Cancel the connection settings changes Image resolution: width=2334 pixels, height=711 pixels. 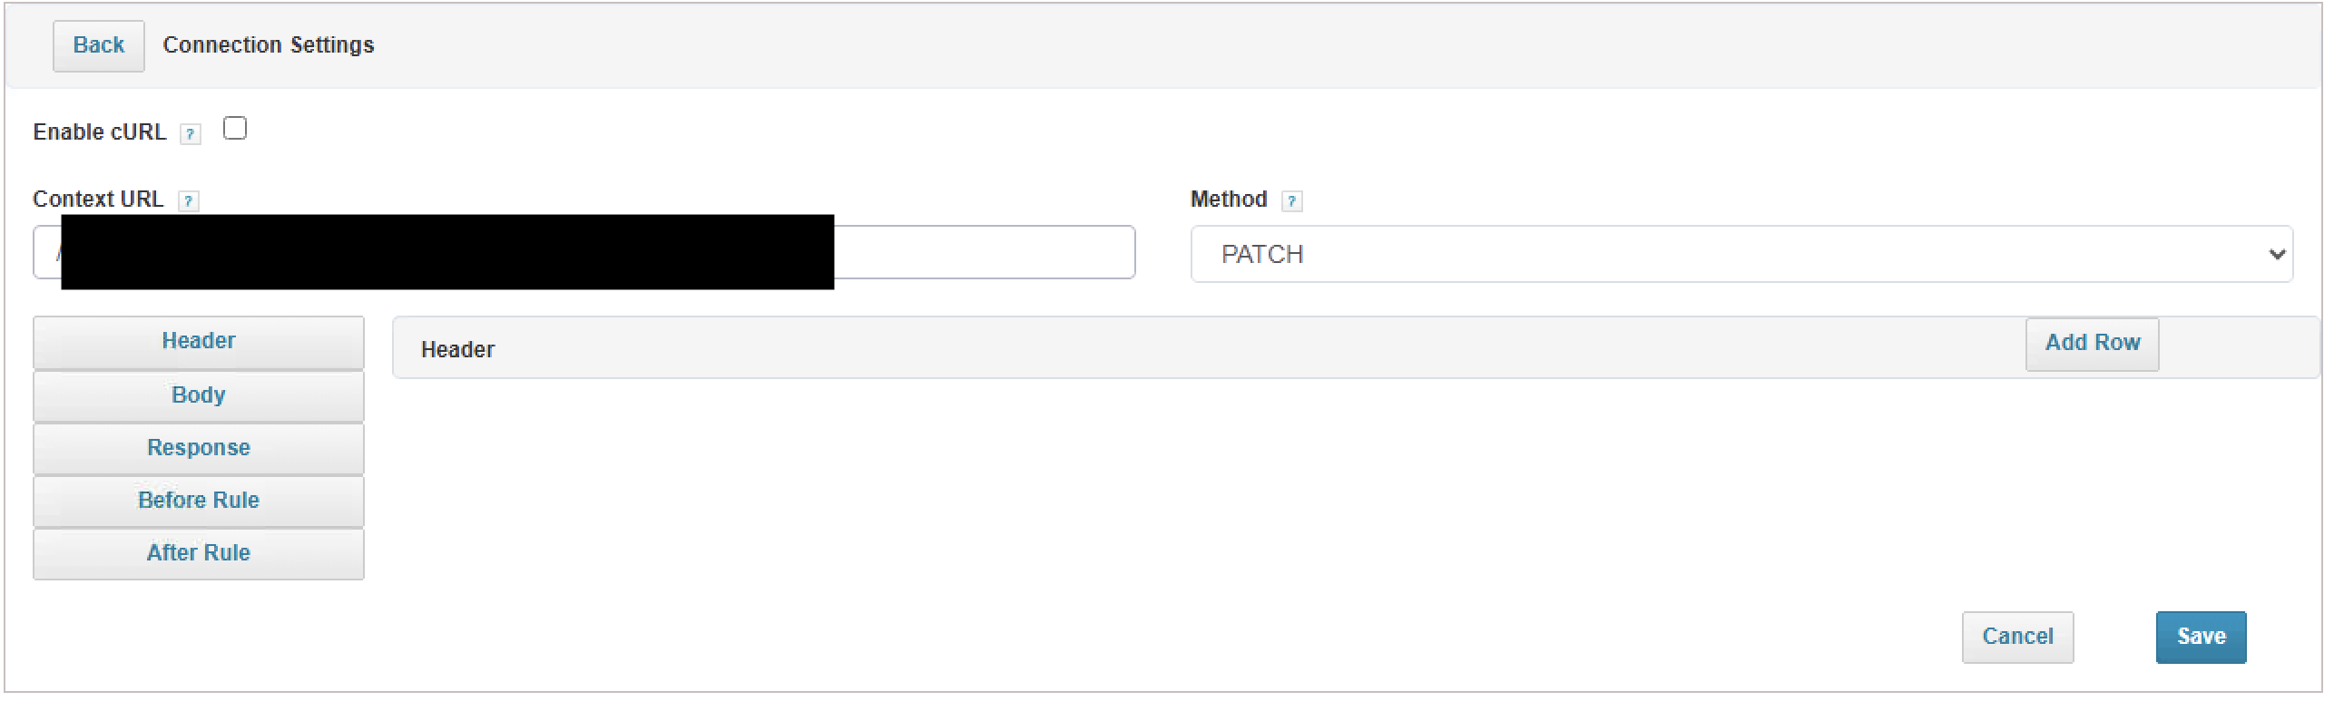tap(2017, 637)
